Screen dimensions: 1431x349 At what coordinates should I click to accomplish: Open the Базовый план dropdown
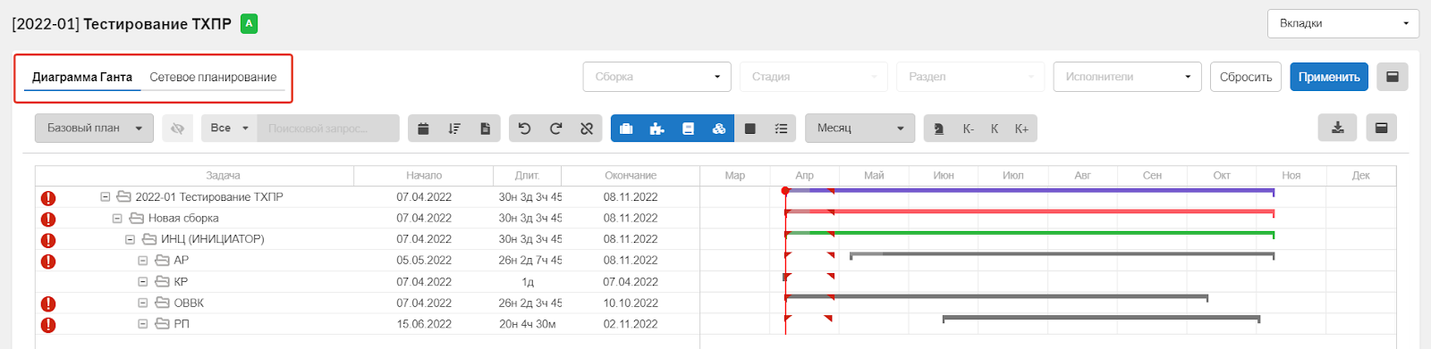coord(94,129)
